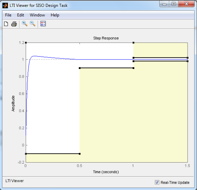
Task: Close the LTI Viewer window
Action: point(186,4)
